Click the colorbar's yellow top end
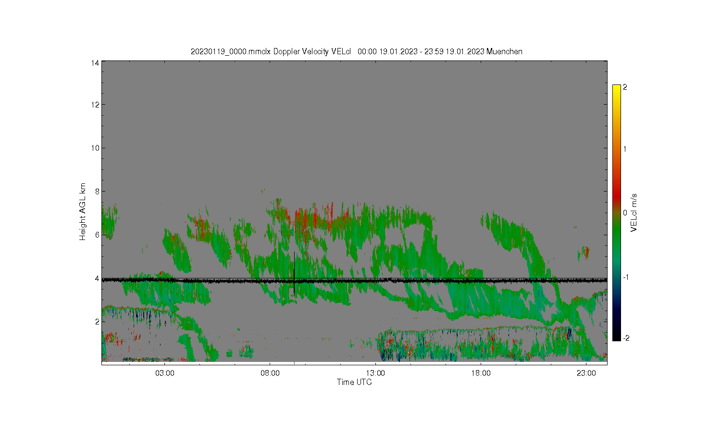 click(616, 89)
